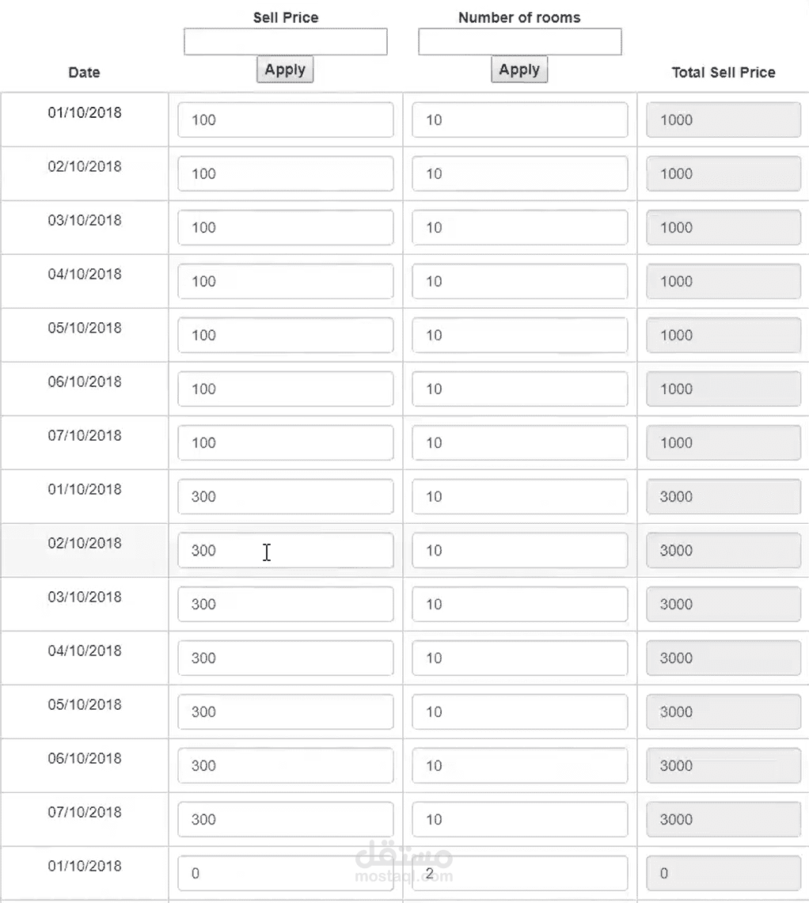
Task: Click the 300 sell price field for 02/10/2018
Action: tap(285, 551)
